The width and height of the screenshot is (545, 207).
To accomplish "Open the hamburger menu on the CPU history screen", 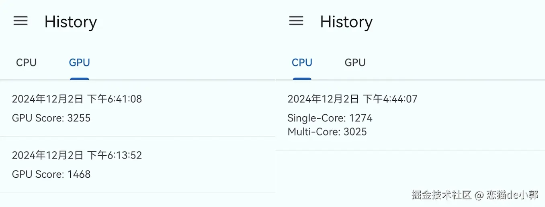I will (296, 21).
